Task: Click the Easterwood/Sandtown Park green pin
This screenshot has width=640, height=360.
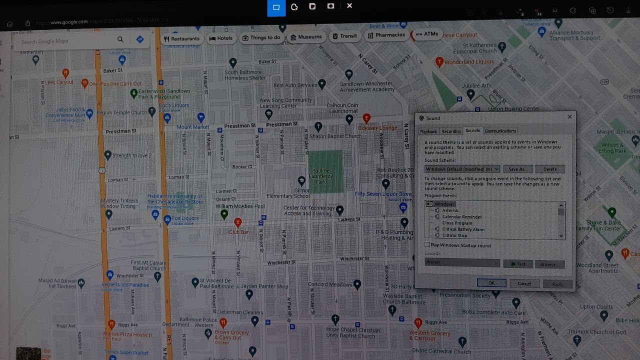Action: (134, 93)
